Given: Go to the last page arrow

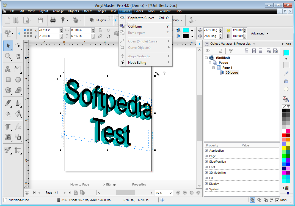Looking at the screenshot, I should tap(70, 192).
